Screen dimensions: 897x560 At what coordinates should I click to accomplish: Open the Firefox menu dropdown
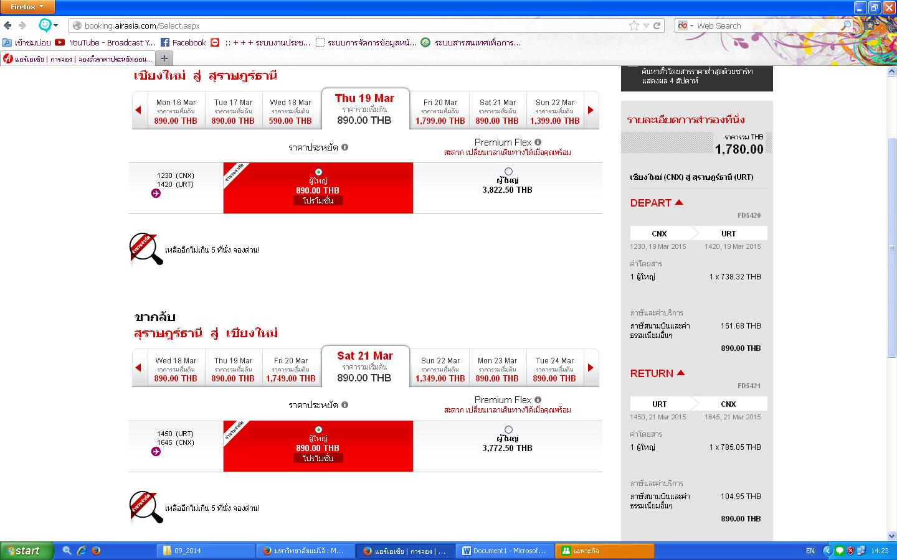coord(27,7)
